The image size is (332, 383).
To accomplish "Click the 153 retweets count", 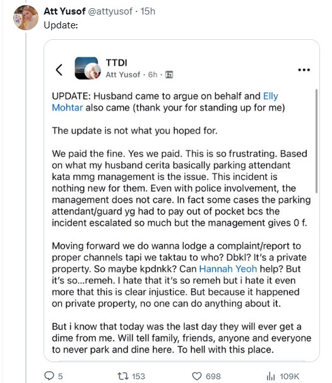I will tap(138, 377).
